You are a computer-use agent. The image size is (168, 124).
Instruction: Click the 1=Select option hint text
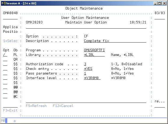pos(10,41)
